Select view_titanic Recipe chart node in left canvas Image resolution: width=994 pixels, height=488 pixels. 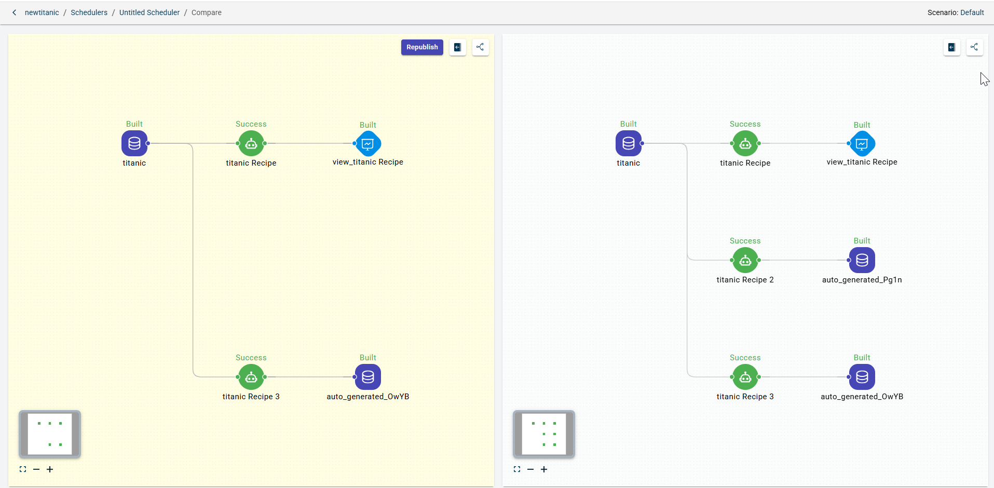[368, 144]
